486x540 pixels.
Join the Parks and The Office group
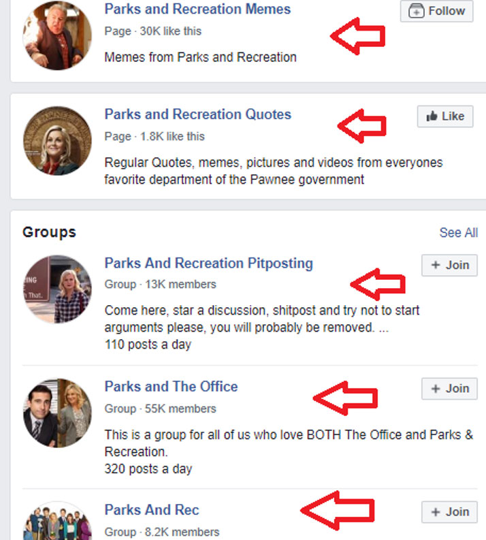click(449, 388)
